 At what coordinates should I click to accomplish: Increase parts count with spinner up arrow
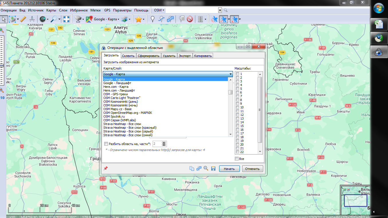pos(164,142)
